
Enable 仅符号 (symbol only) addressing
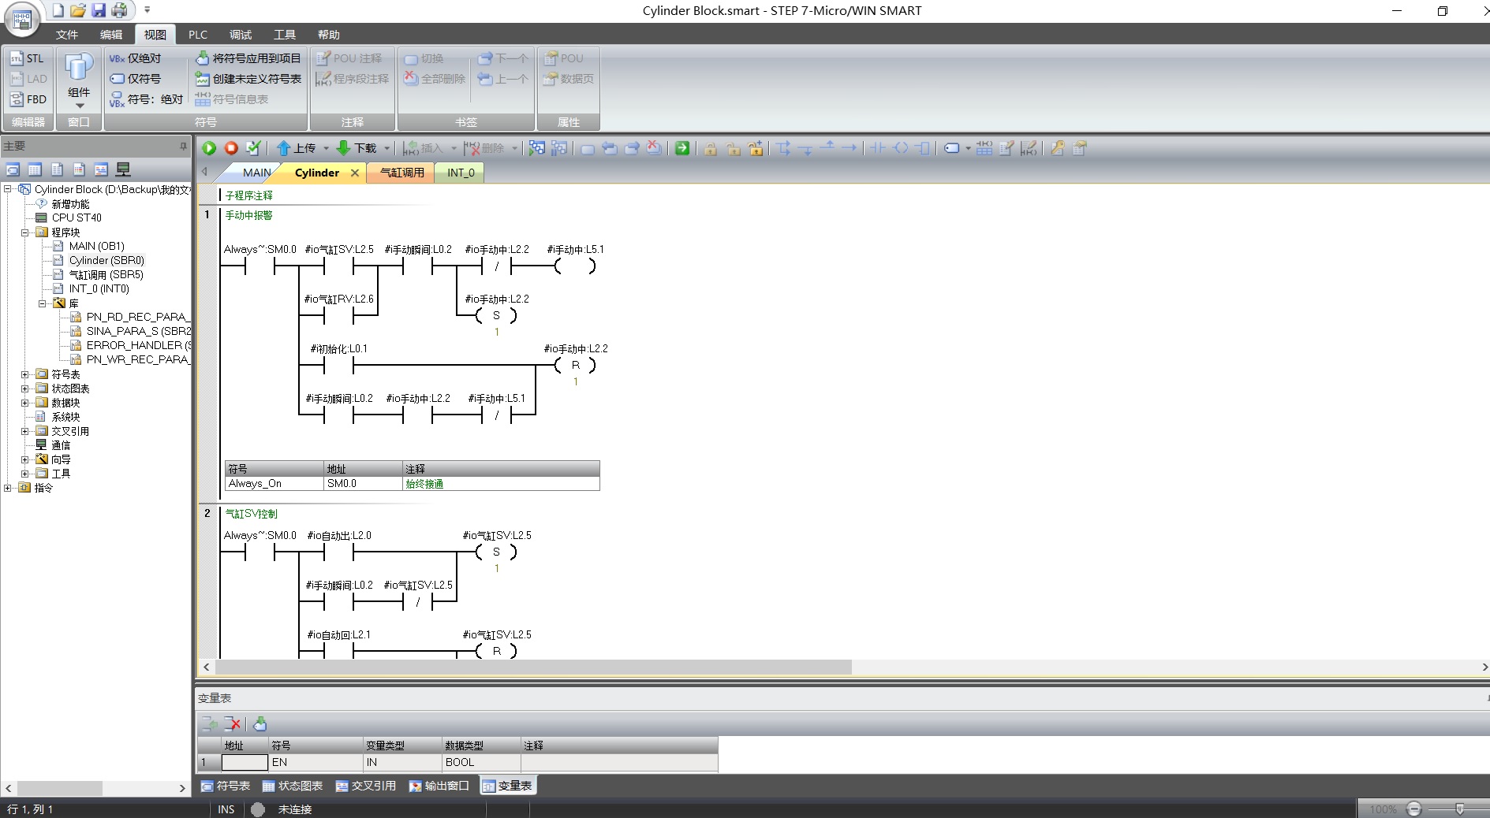click(136, 79)
